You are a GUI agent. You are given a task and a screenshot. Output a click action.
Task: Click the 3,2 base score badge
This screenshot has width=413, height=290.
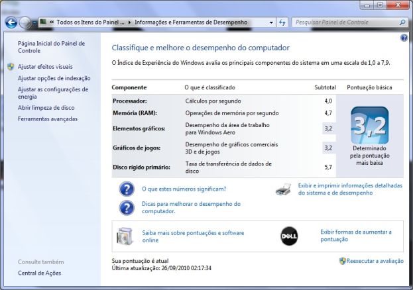[x=369, y=125]
